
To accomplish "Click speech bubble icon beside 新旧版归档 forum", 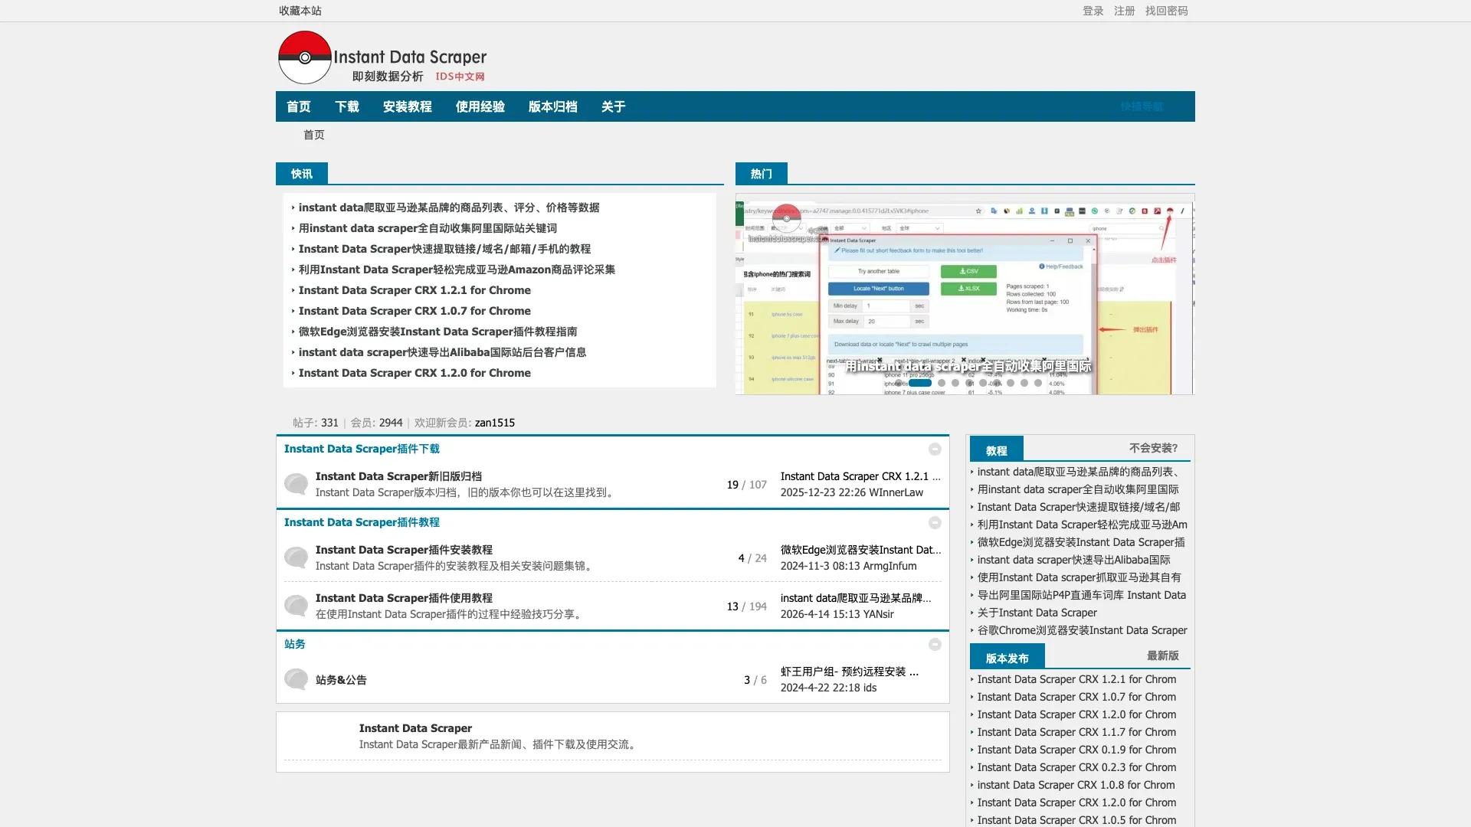I will 296,484.
